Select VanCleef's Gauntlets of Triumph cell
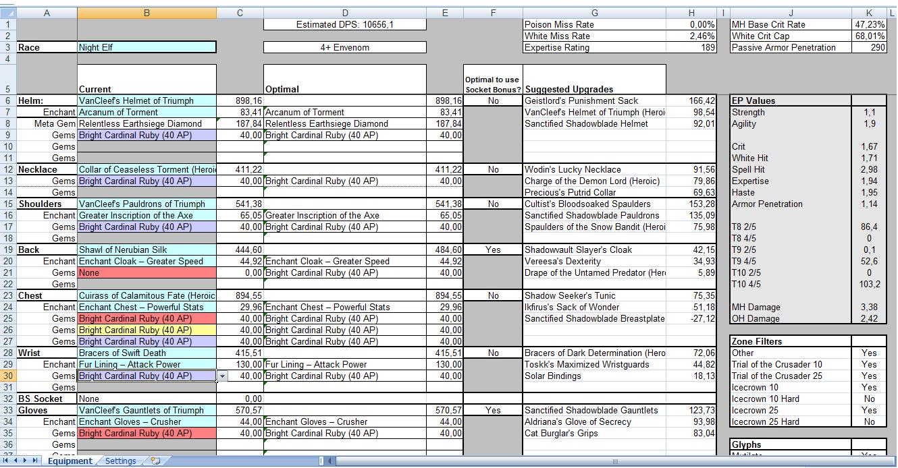Image resolution: width=898 pixels, height=468 pixels. pyautogui.click(x=147, y=410)
